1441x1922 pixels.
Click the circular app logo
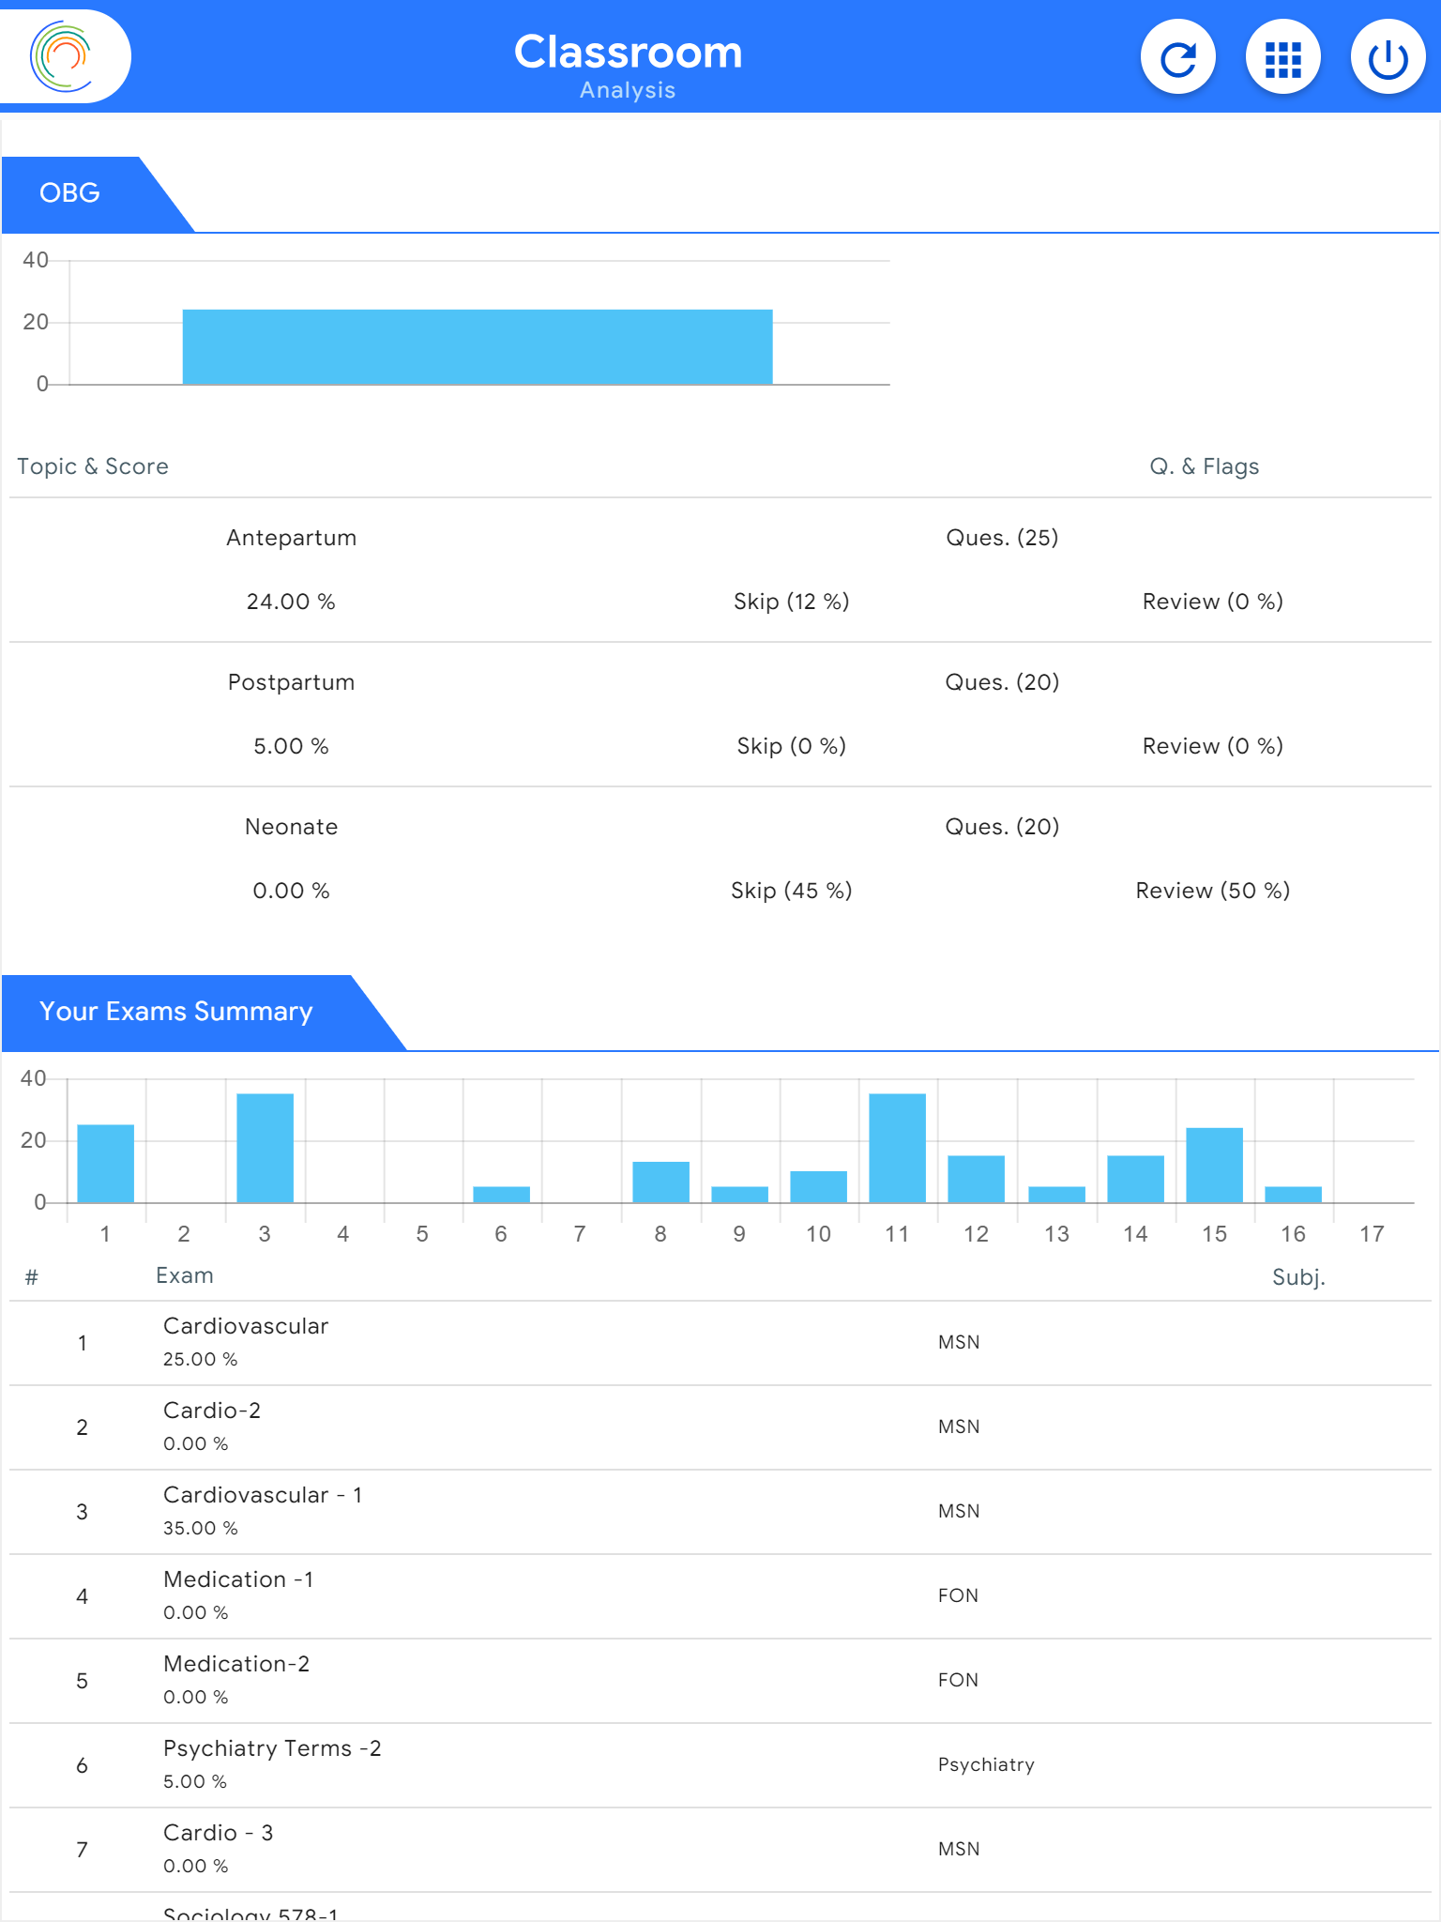tap(63, 56)
